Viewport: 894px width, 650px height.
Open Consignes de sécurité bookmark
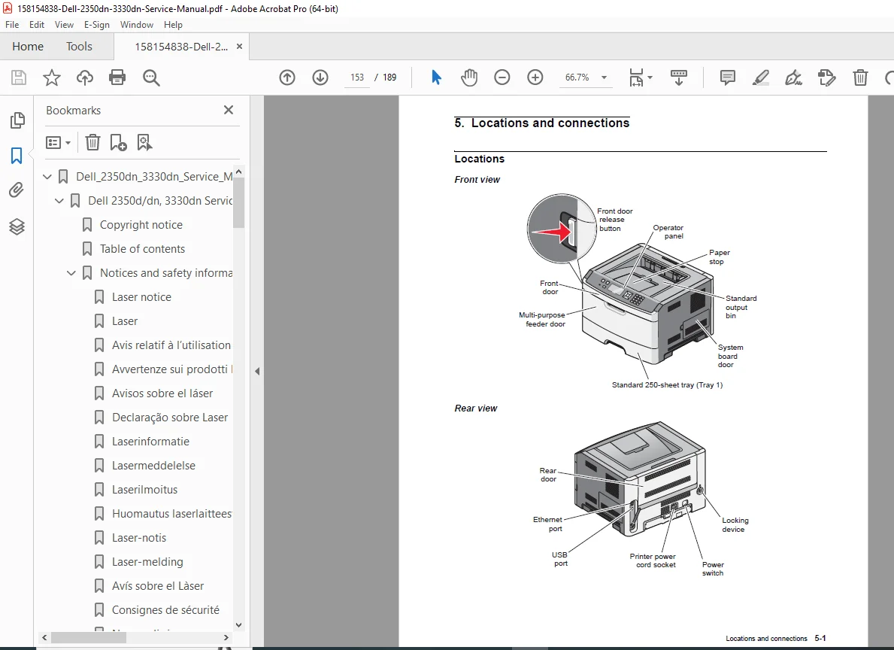tap(165, 609)
